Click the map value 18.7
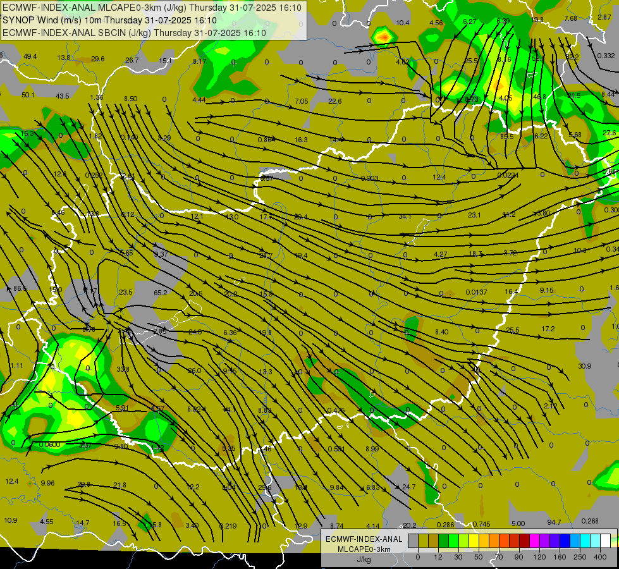 tap(475, 254)
